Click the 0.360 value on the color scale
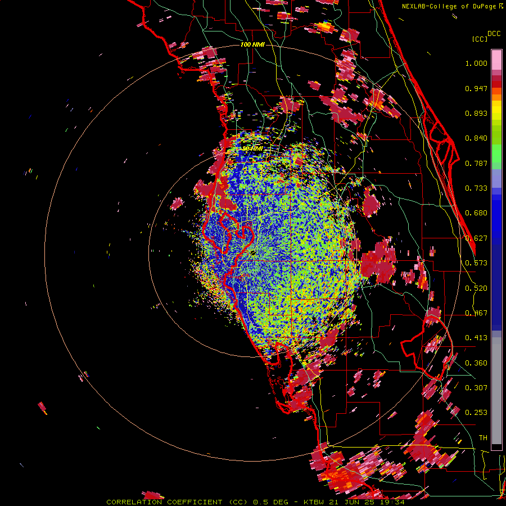Viewport: 506px width, 506px height. [476, 363]
